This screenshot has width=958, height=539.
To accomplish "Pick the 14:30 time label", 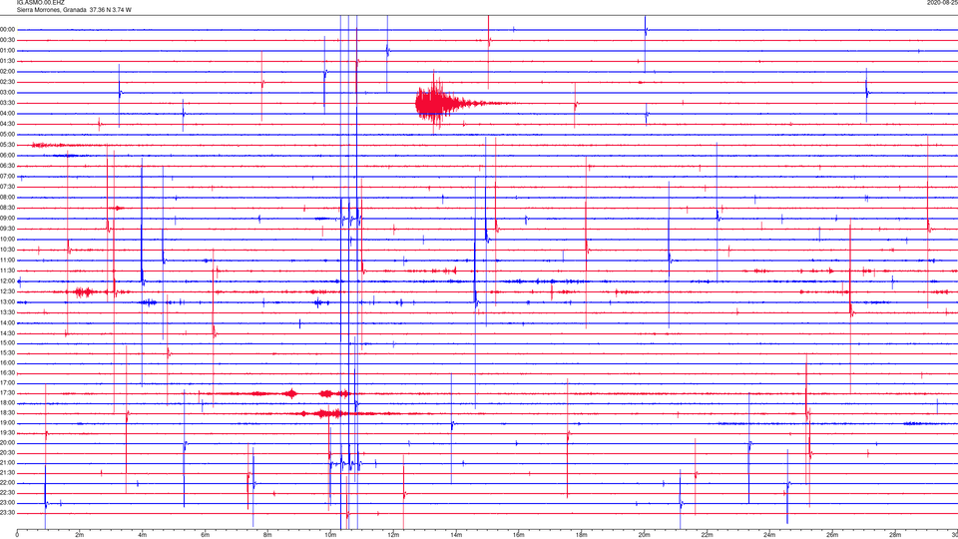I will coord(8,333).
